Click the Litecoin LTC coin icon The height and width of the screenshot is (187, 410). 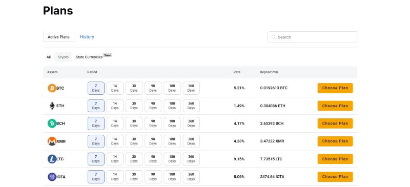pyautogui.click(x=52, y=159)
